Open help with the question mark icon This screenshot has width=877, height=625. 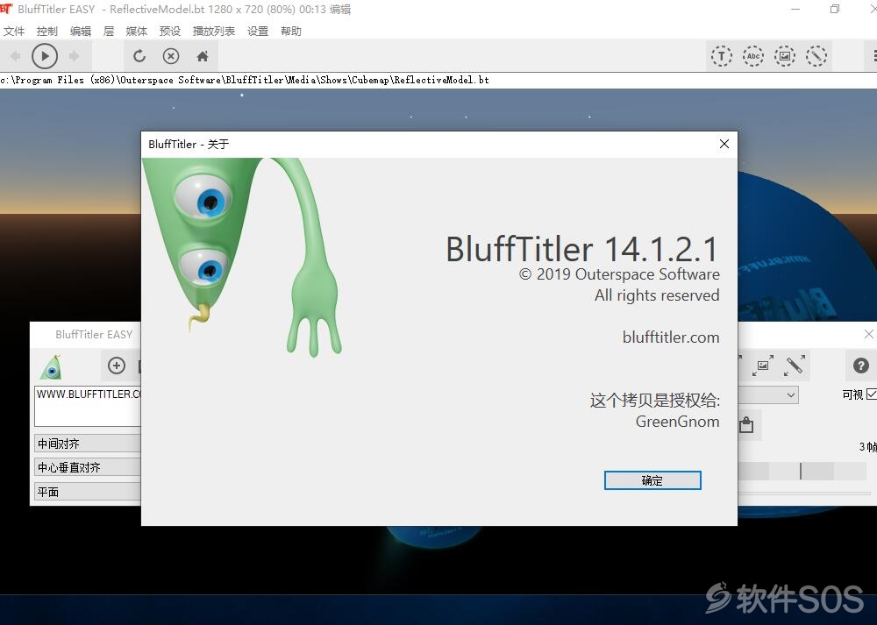click(861, 366)
